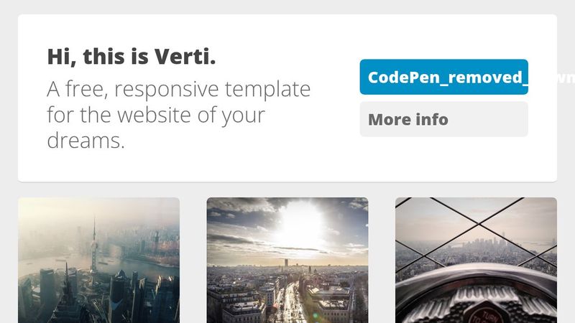Click the "A free, responsive template" tagline
The width and height of the screenshot is (575, 323).
pyautogui.click(x=179, y=90)
